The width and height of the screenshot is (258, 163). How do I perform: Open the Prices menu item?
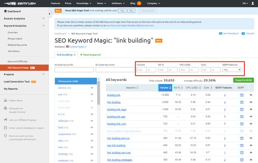click(68, 3)
